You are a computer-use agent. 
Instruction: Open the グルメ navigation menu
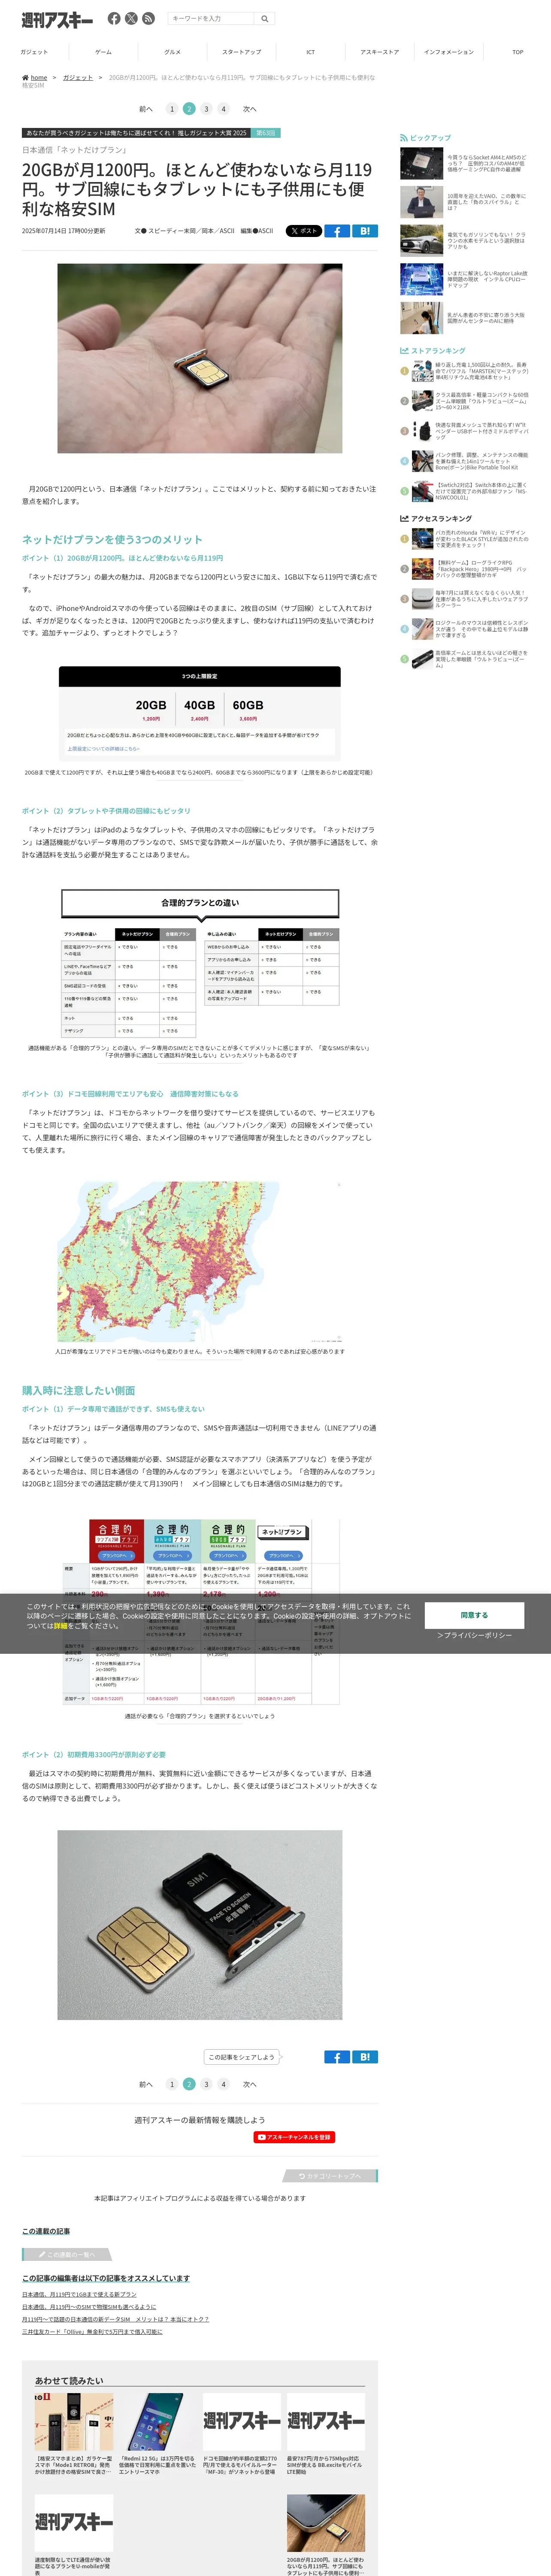[x=172, y=52]
